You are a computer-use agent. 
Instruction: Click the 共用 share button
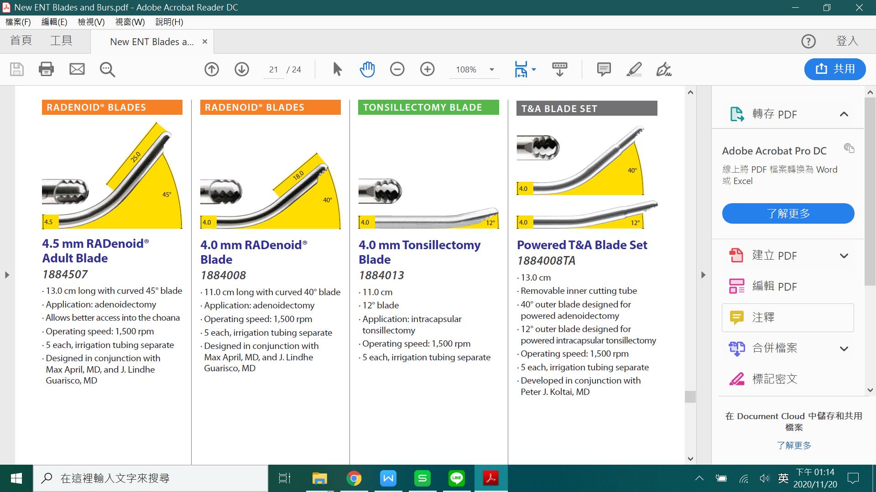[x=835, y=69]
